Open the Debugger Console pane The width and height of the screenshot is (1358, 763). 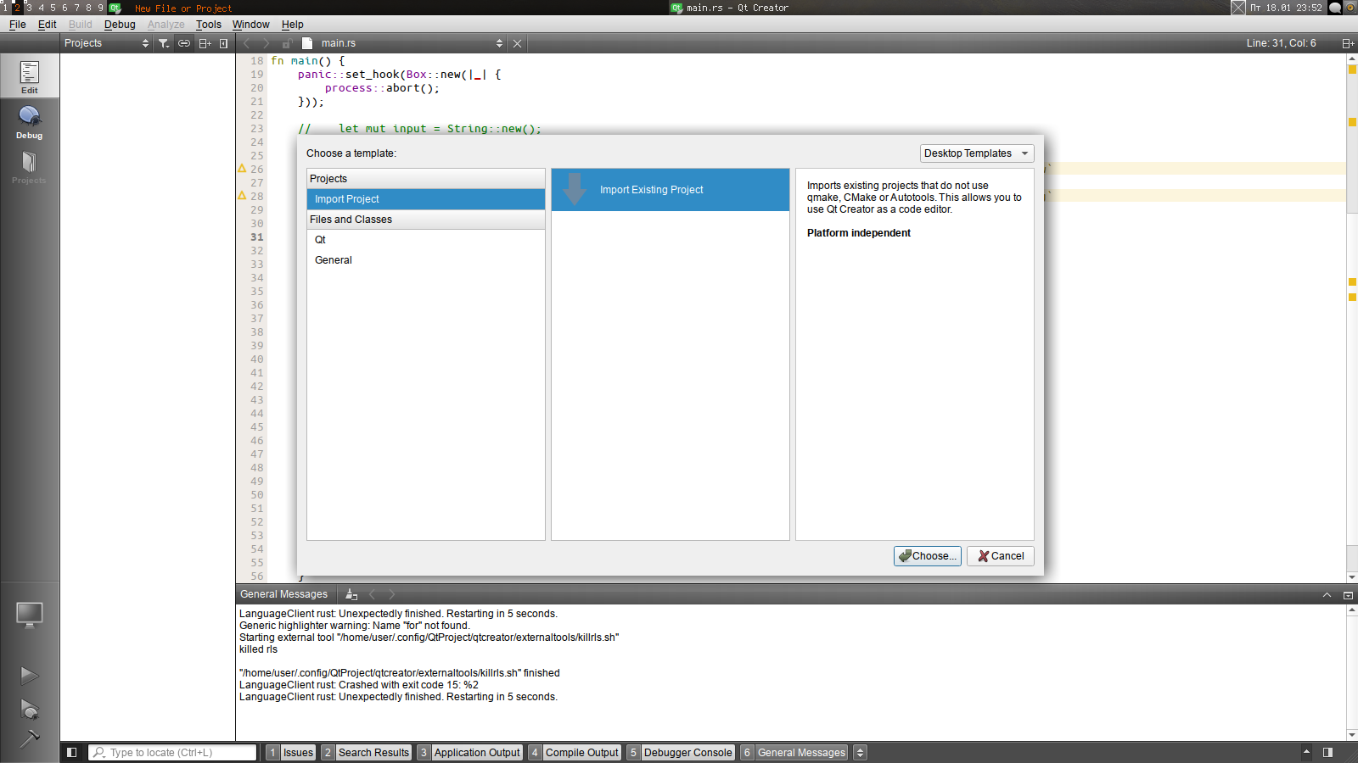tap(681, 752)
